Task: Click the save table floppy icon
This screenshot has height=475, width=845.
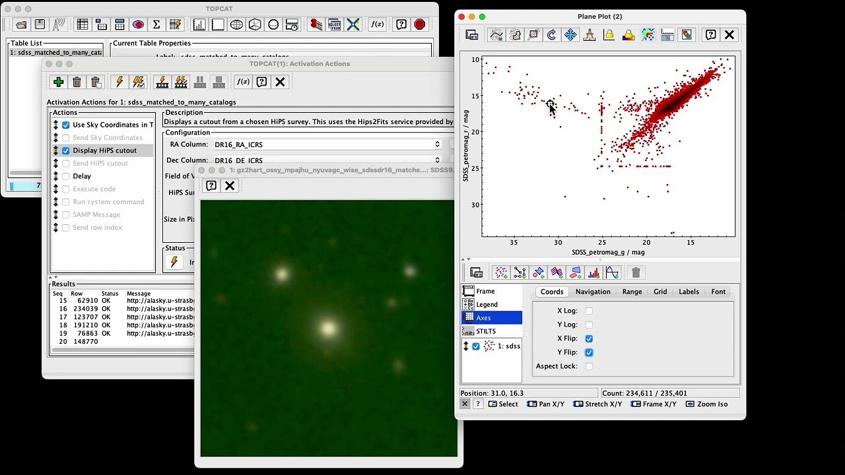Action: (x=40, y=25)
